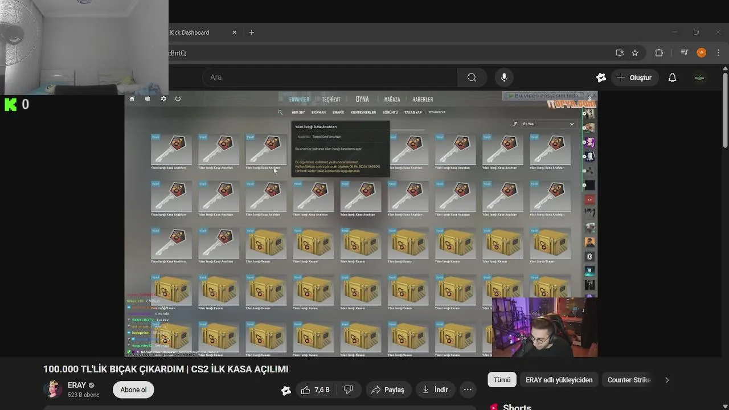Dislike the video with thumbs down
Screen dimensions: 729x410
click(x=348, y=390)
